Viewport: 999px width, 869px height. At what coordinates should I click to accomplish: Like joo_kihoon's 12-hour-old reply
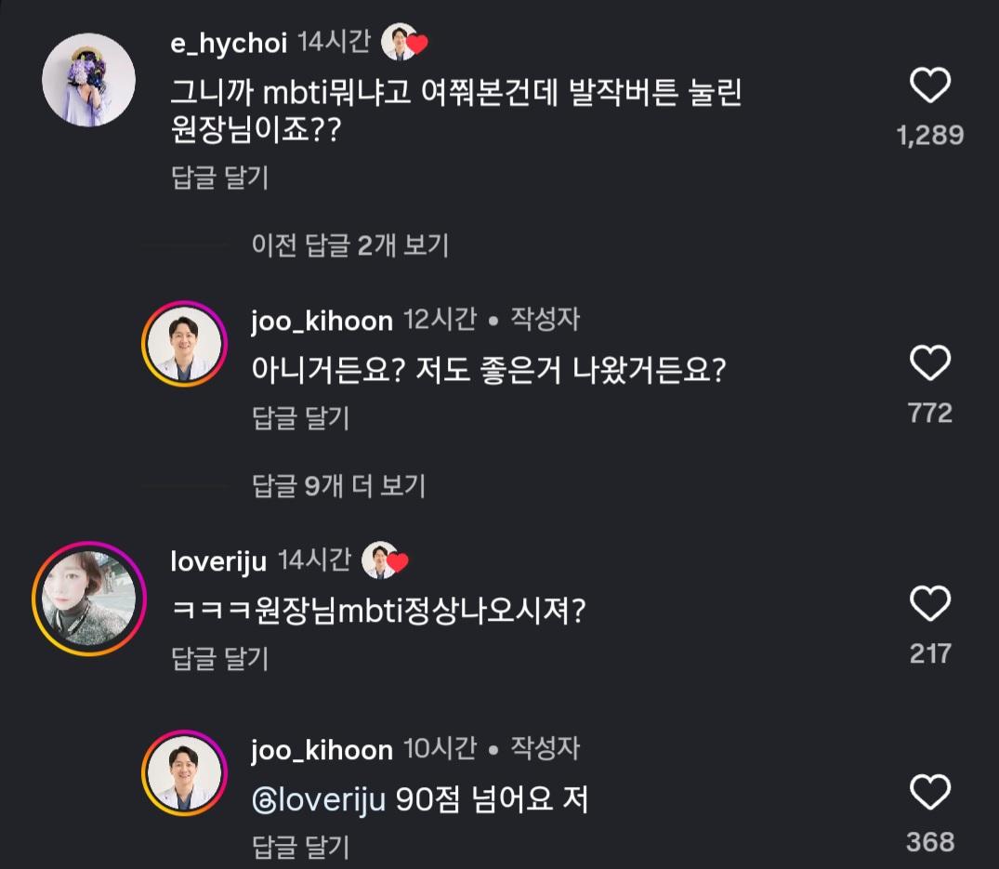(x=929, y=364)
